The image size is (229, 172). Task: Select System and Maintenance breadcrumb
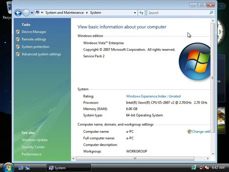(65, 13)
